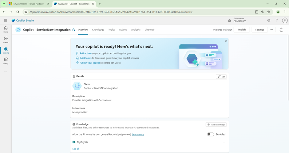289x153 pixels.
Task: Click the Publish button
Action: point(242,30)
